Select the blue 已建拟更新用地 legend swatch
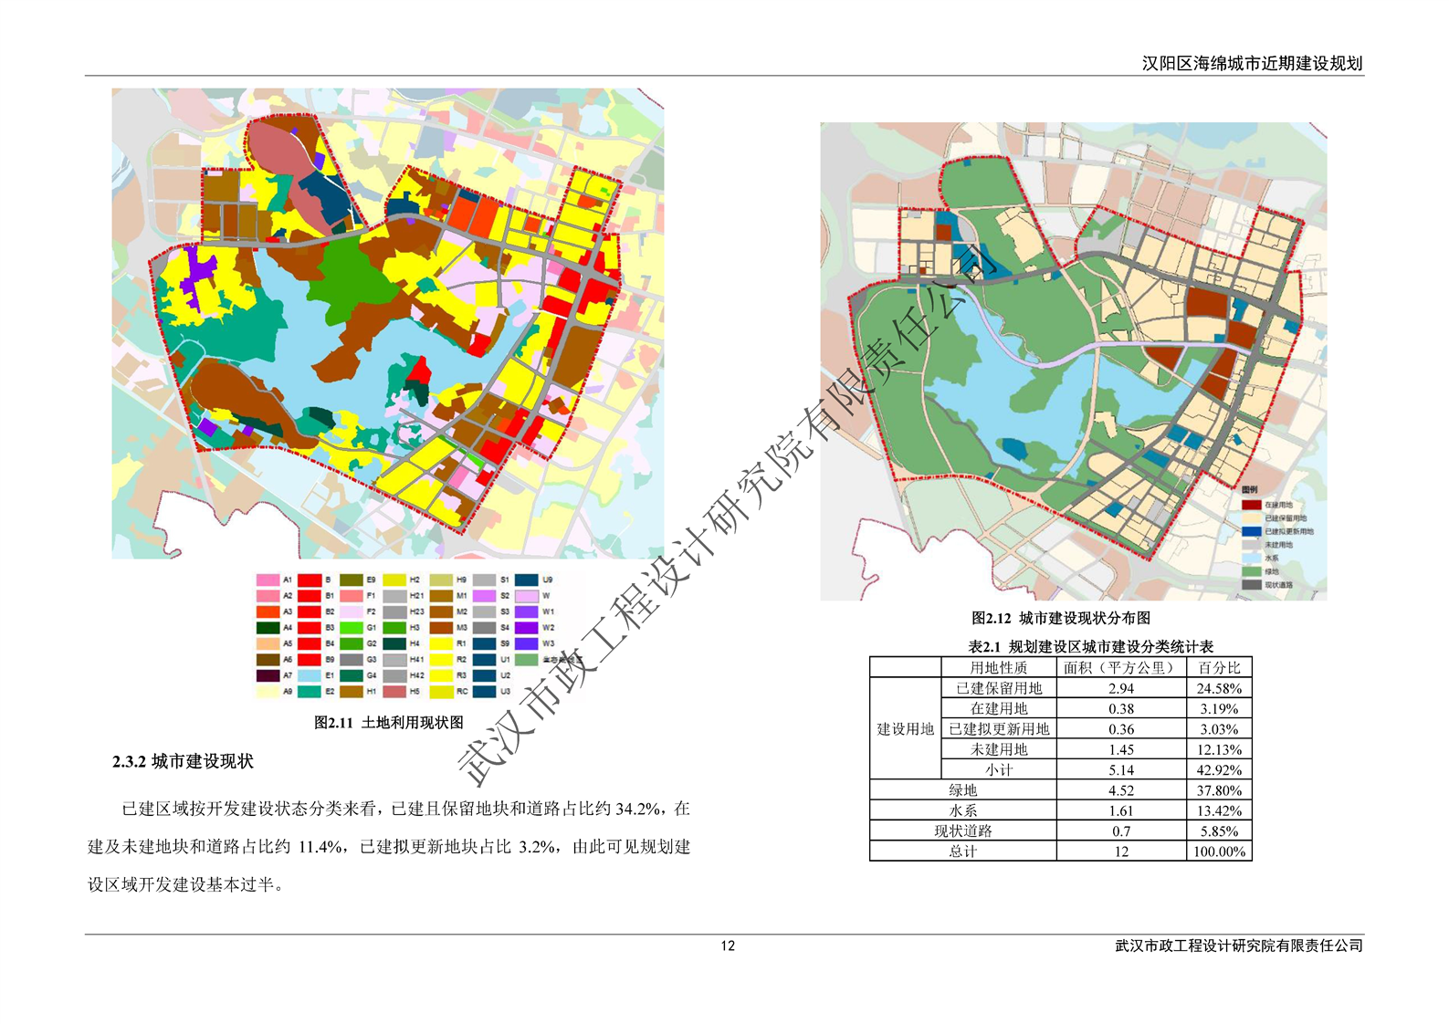This screenshot has width=1449, height=1024. tap(1251, 531)
